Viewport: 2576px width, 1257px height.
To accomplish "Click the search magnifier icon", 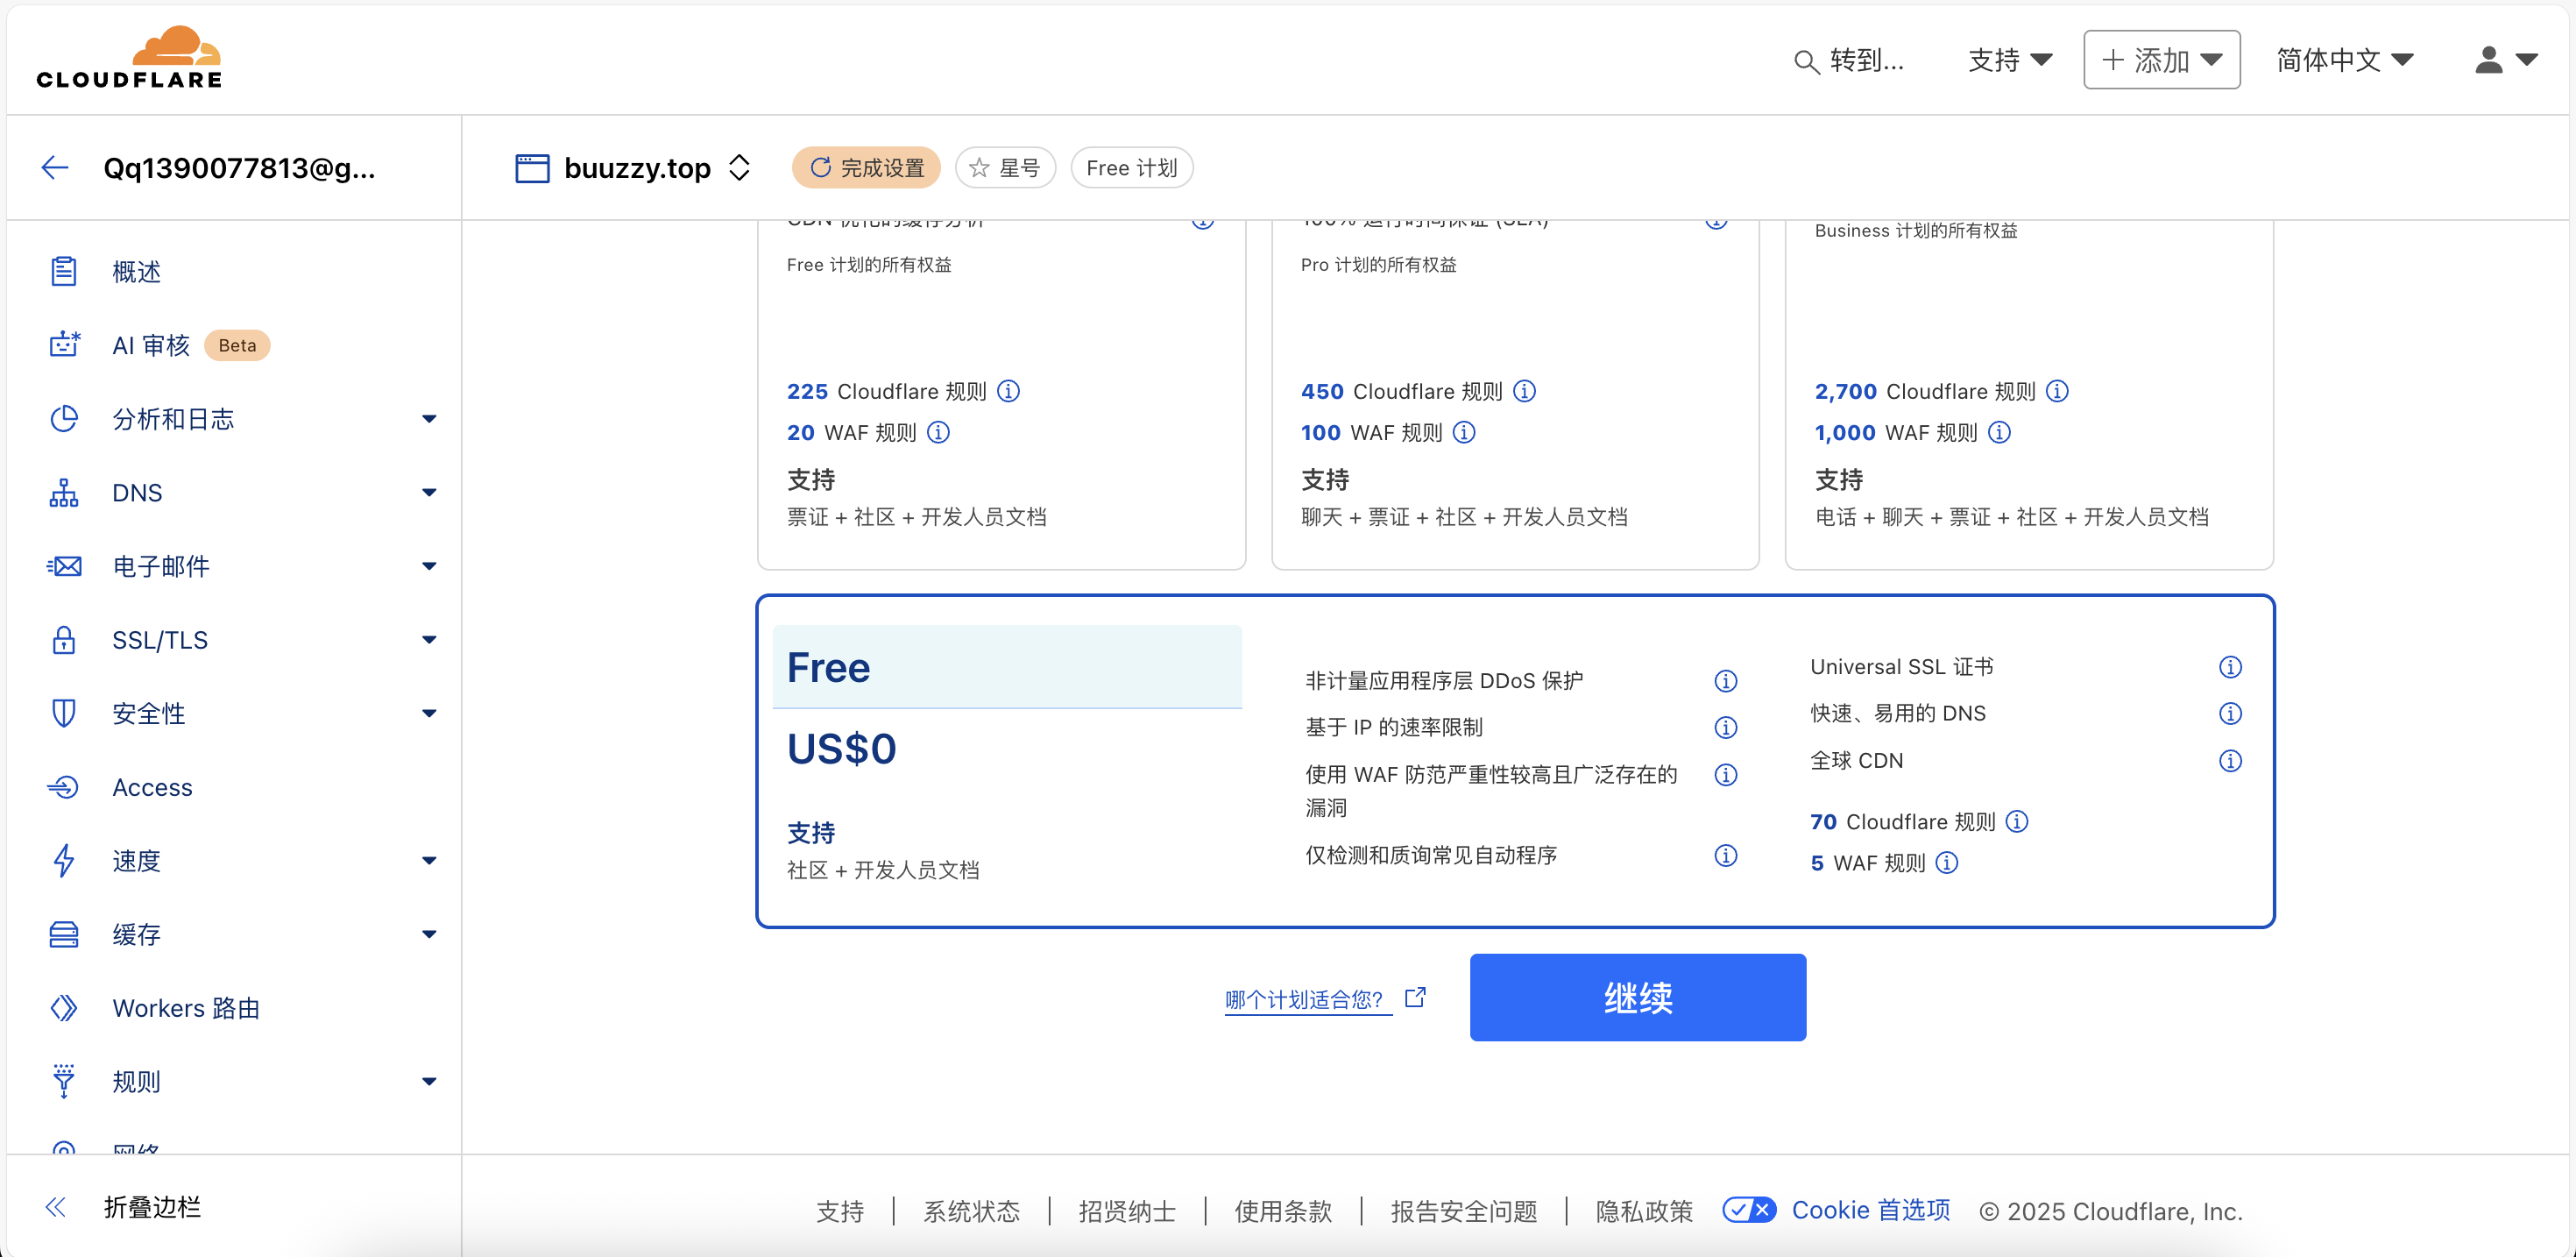I will (1806, 62).
